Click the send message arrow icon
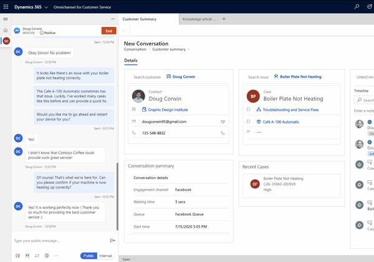 click(113, 240)
